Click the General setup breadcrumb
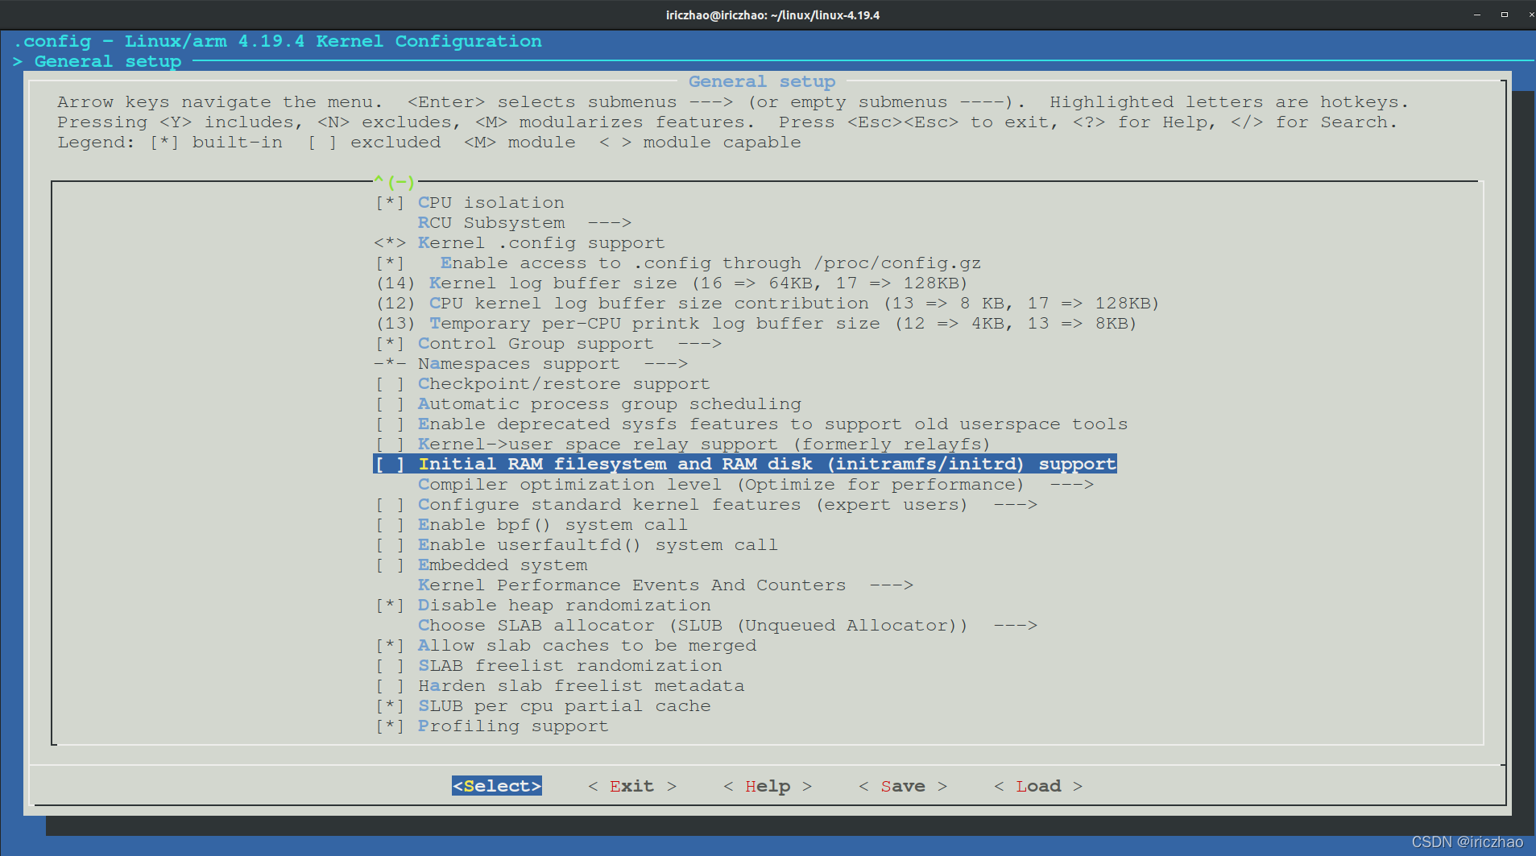The image size is (1536, 856). [108, 60]
